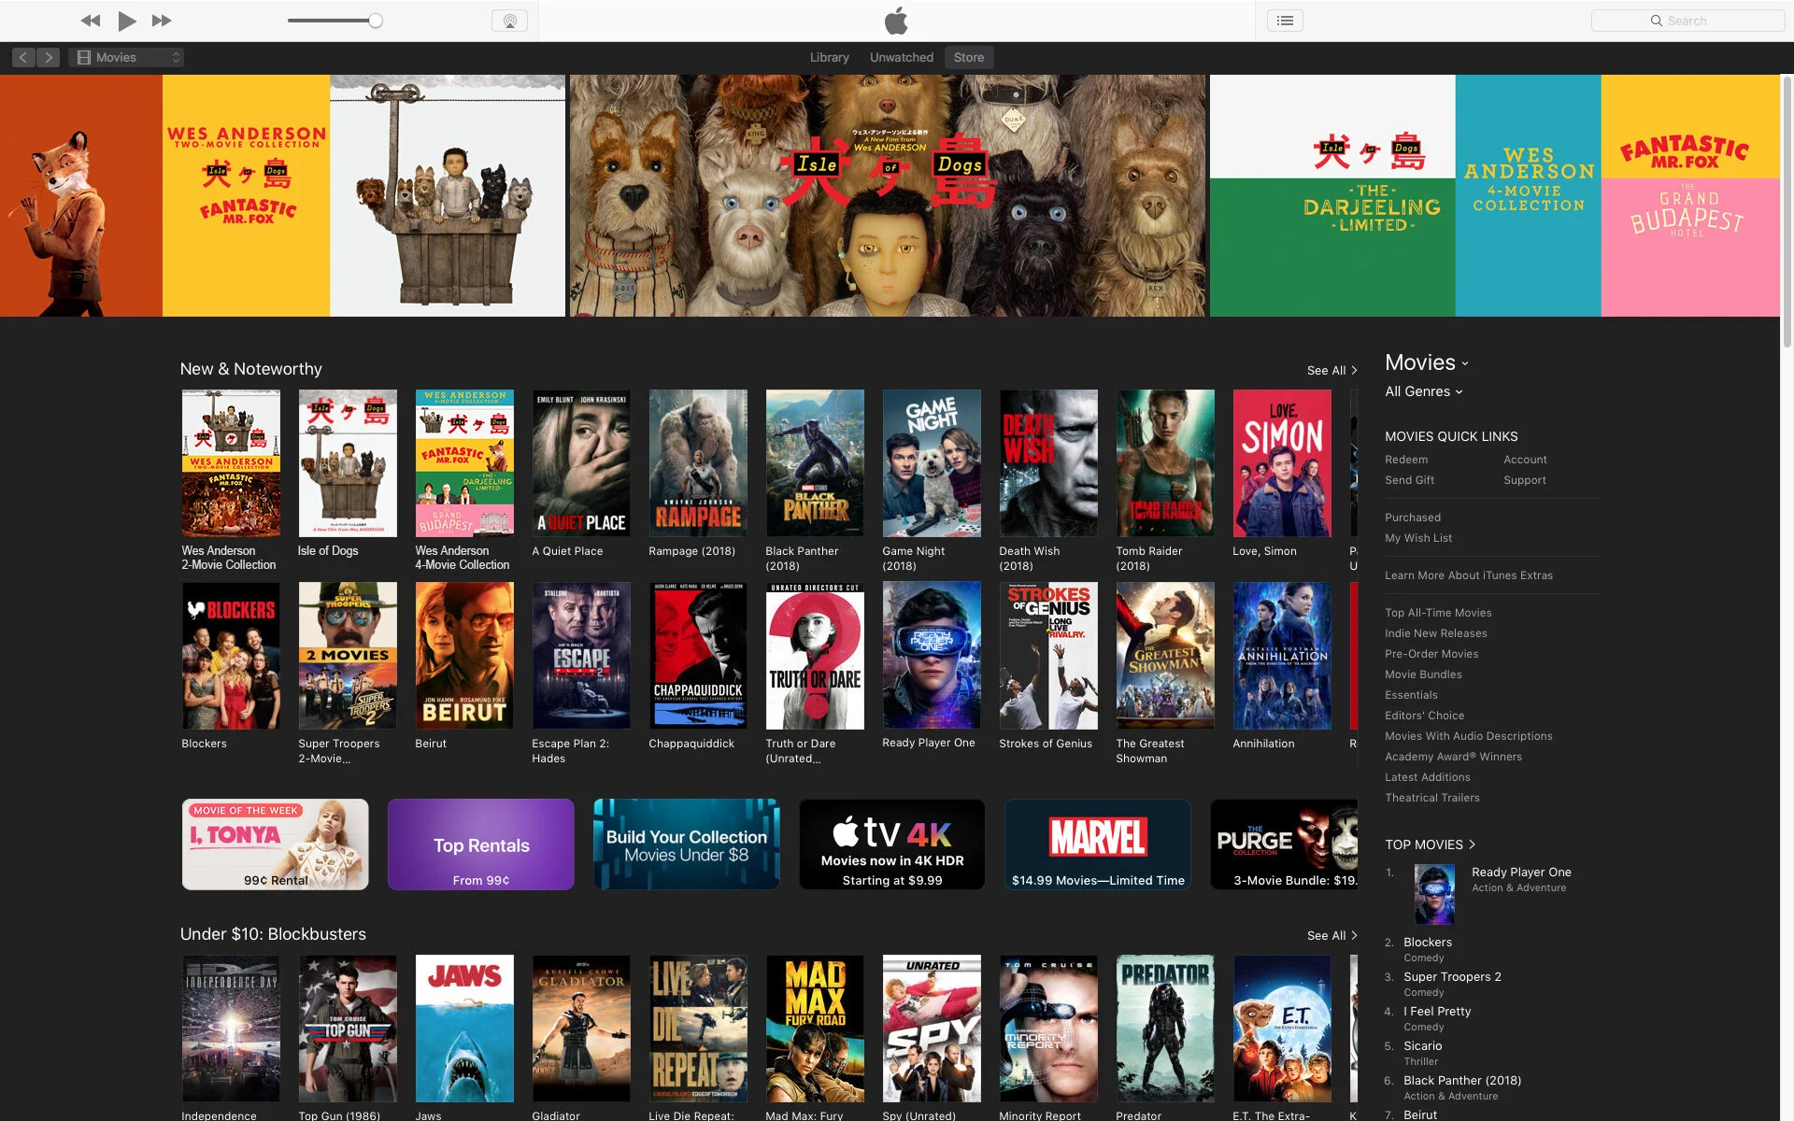Open the Beirut movie poster

click(x=464, y=656)
